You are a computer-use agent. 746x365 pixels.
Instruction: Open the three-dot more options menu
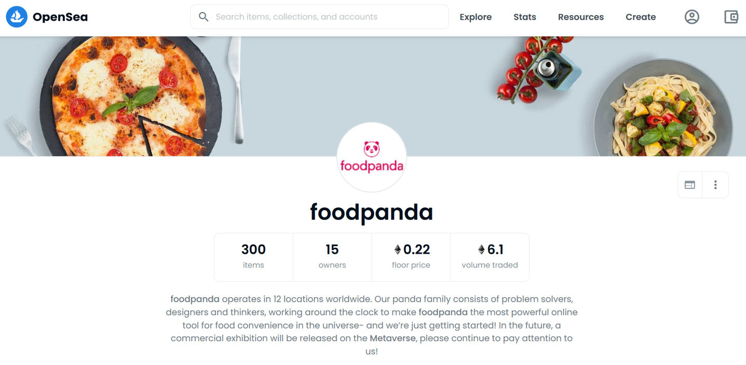tap(715, 185)
